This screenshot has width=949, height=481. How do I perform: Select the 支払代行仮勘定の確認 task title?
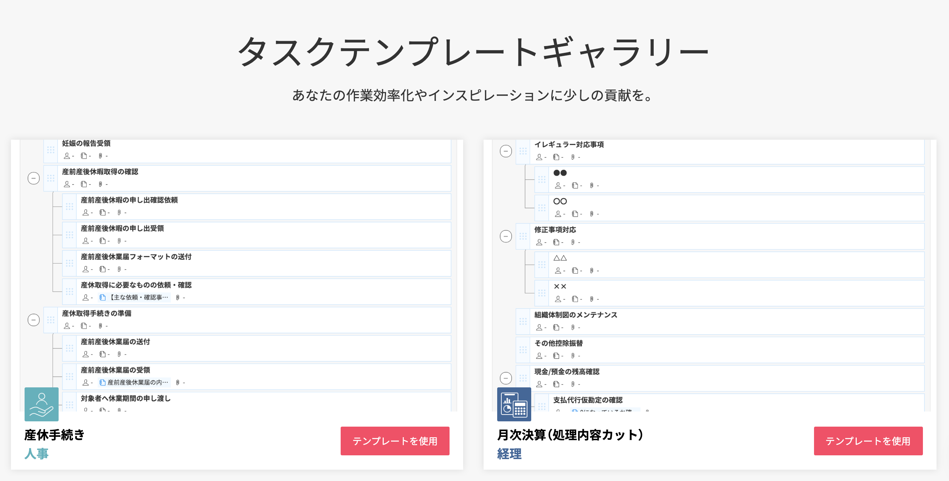(588, 400)
